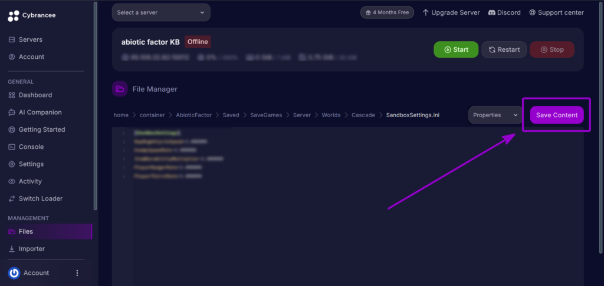Click the Getting Started icon
The width and height of the screenshot is (604, 286).
[12, 129]
